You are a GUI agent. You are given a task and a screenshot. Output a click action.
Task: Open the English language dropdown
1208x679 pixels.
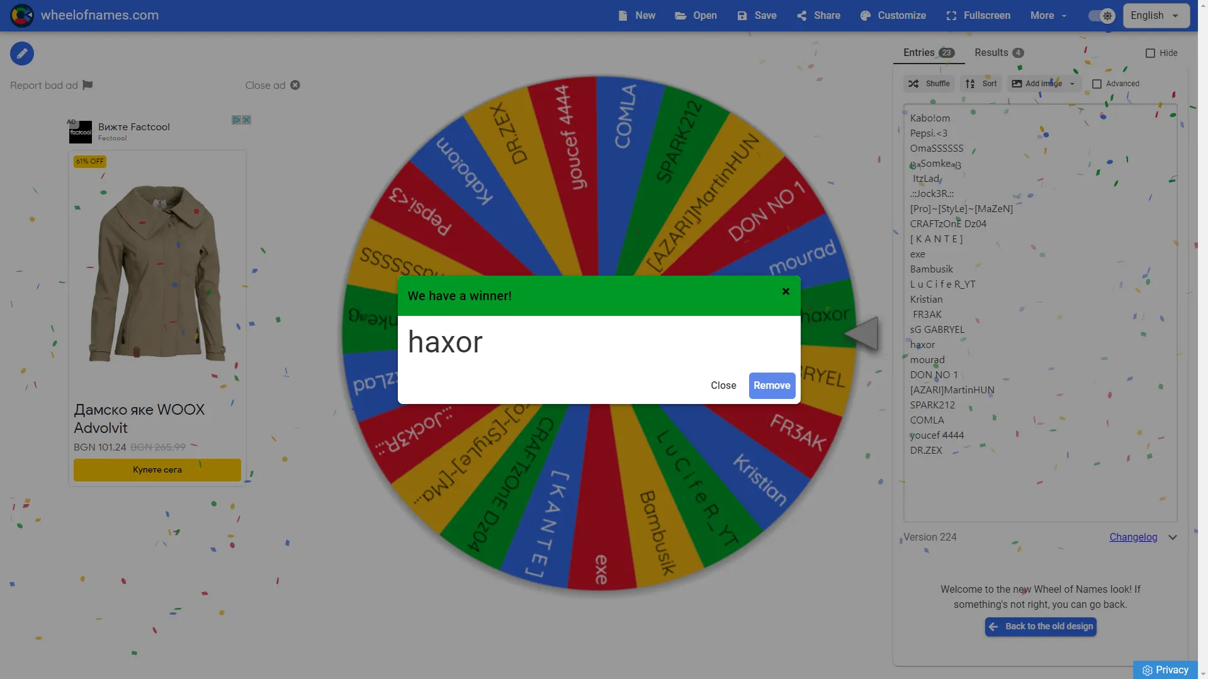(x=1156, y=16)
